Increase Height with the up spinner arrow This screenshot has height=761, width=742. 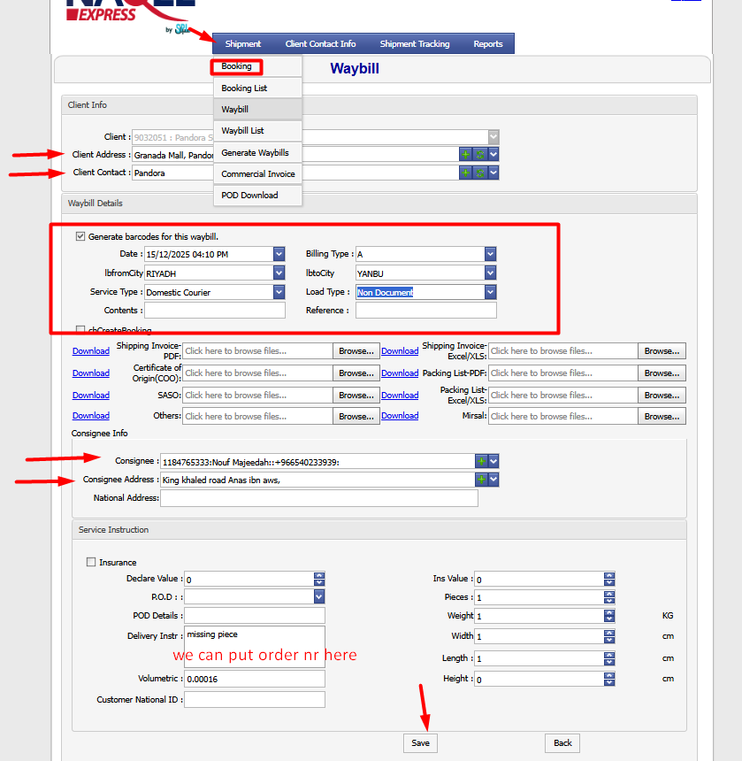pyautogui.click(x=609, y=675)
